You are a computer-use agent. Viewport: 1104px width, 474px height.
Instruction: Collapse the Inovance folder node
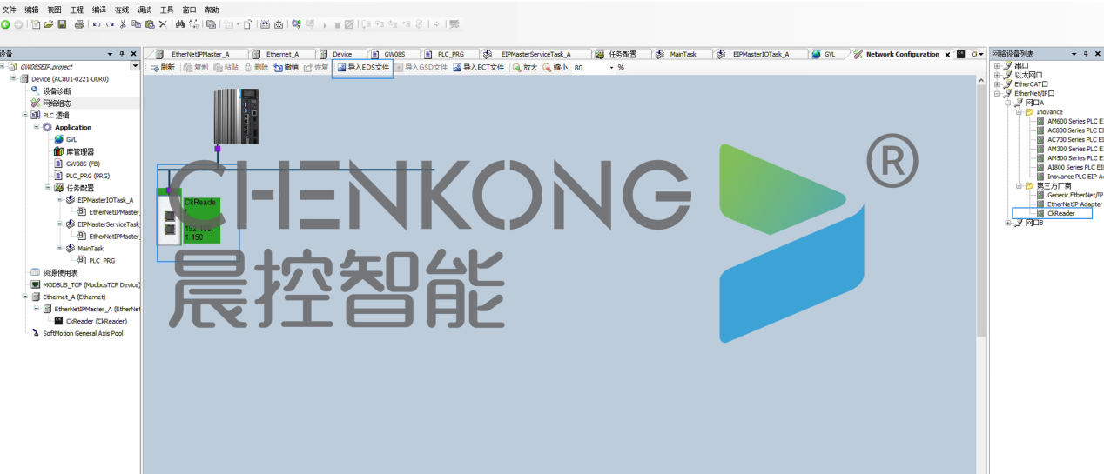[x=1020, y=112]
